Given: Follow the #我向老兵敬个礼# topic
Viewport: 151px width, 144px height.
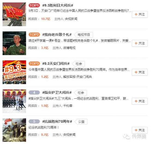Looking at the screenshot, I should pyautogui.click(x=140, y=43).
